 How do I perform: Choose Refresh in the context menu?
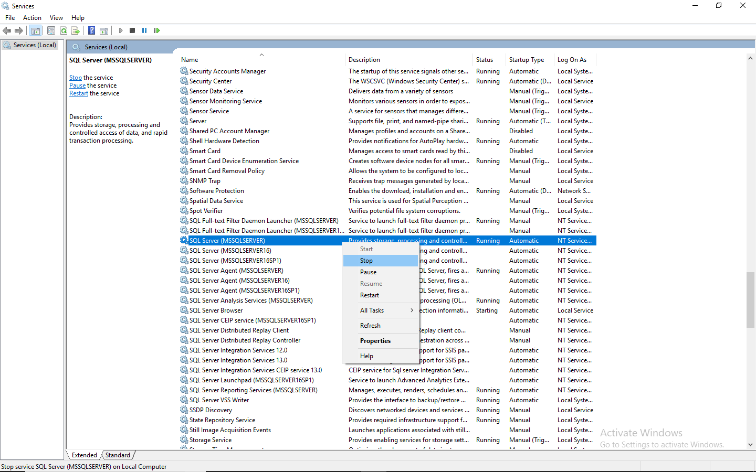(381, 326)
